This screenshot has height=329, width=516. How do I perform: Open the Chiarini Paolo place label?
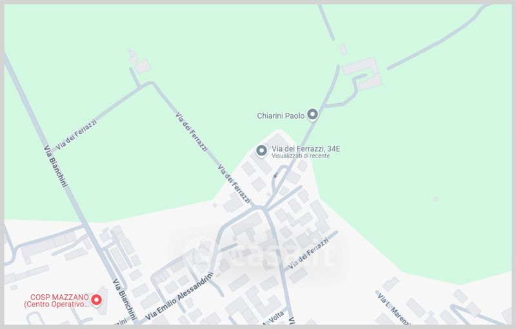pos(281,116)
